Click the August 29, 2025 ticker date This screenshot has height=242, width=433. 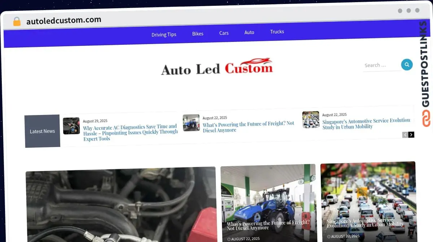95,121
